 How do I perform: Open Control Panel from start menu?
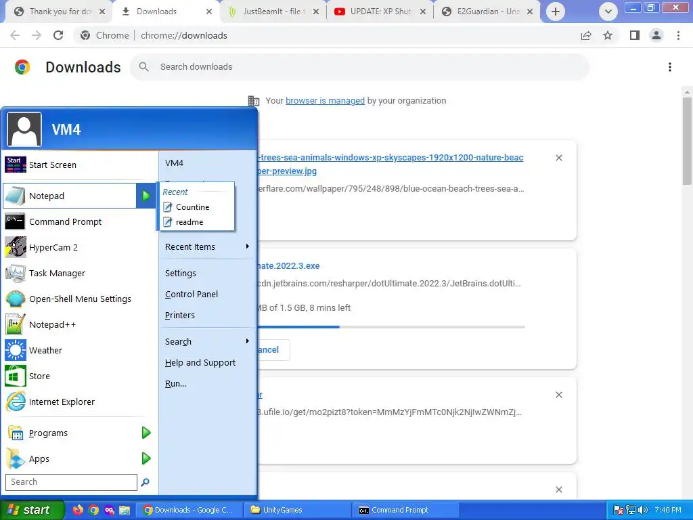coord(207,294)
